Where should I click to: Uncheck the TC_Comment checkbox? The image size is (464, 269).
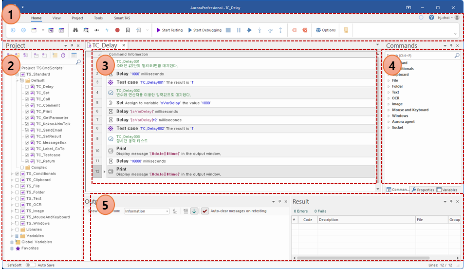click(27, 105)
